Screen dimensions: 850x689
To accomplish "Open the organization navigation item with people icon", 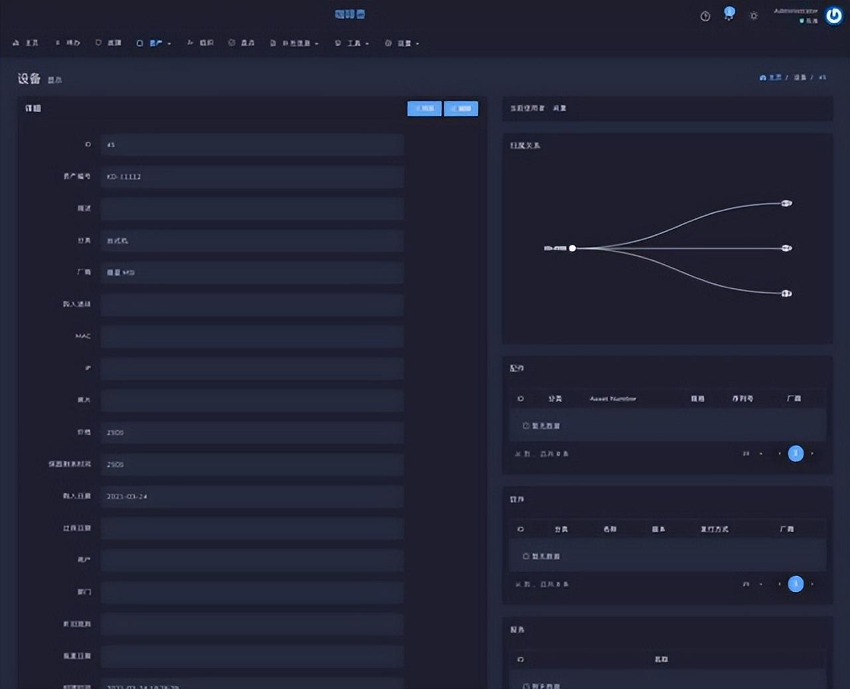I will tap(200, 43).
